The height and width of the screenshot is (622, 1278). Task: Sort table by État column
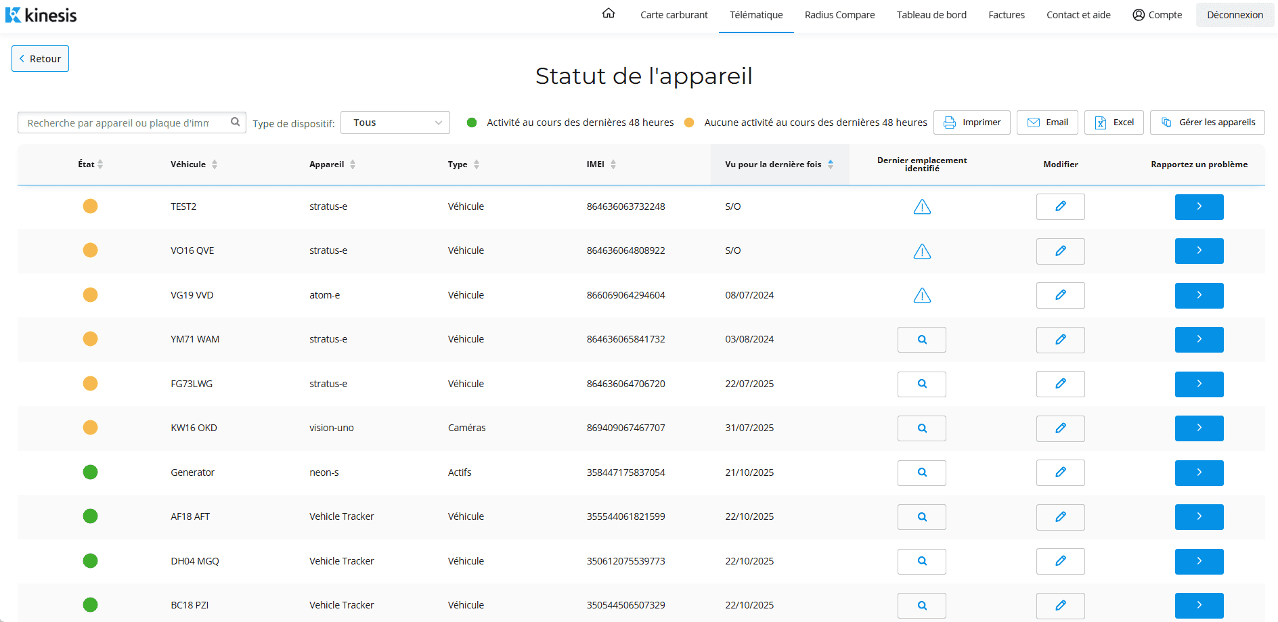pyautogui.click(x=90, y=164)
